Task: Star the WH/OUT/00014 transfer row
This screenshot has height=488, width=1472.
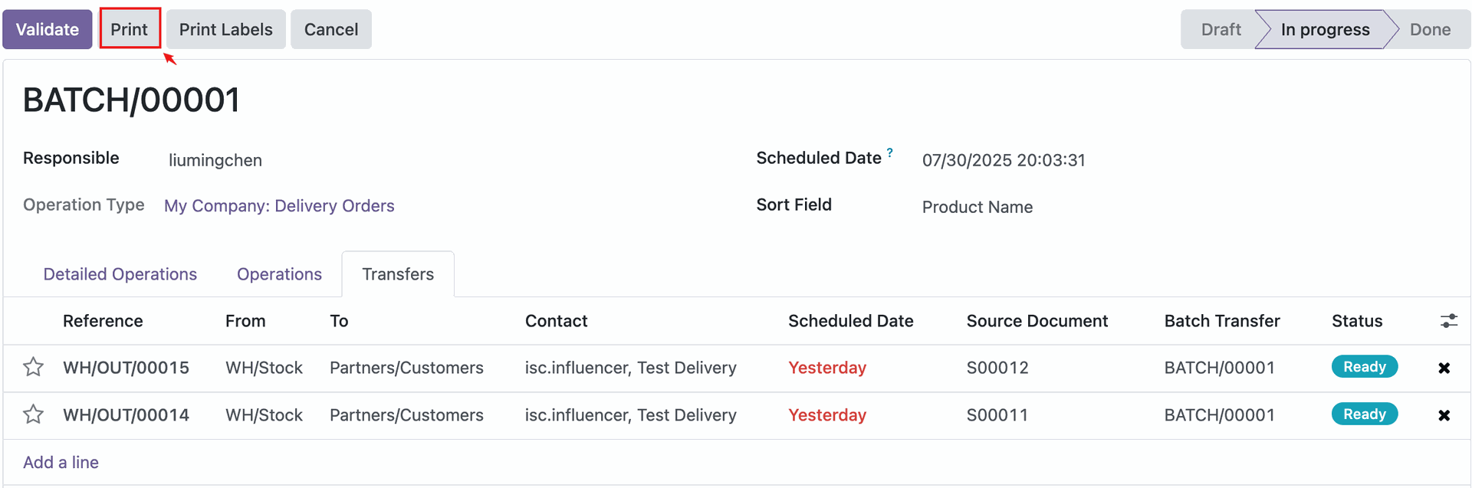Action: coord(33,415)
